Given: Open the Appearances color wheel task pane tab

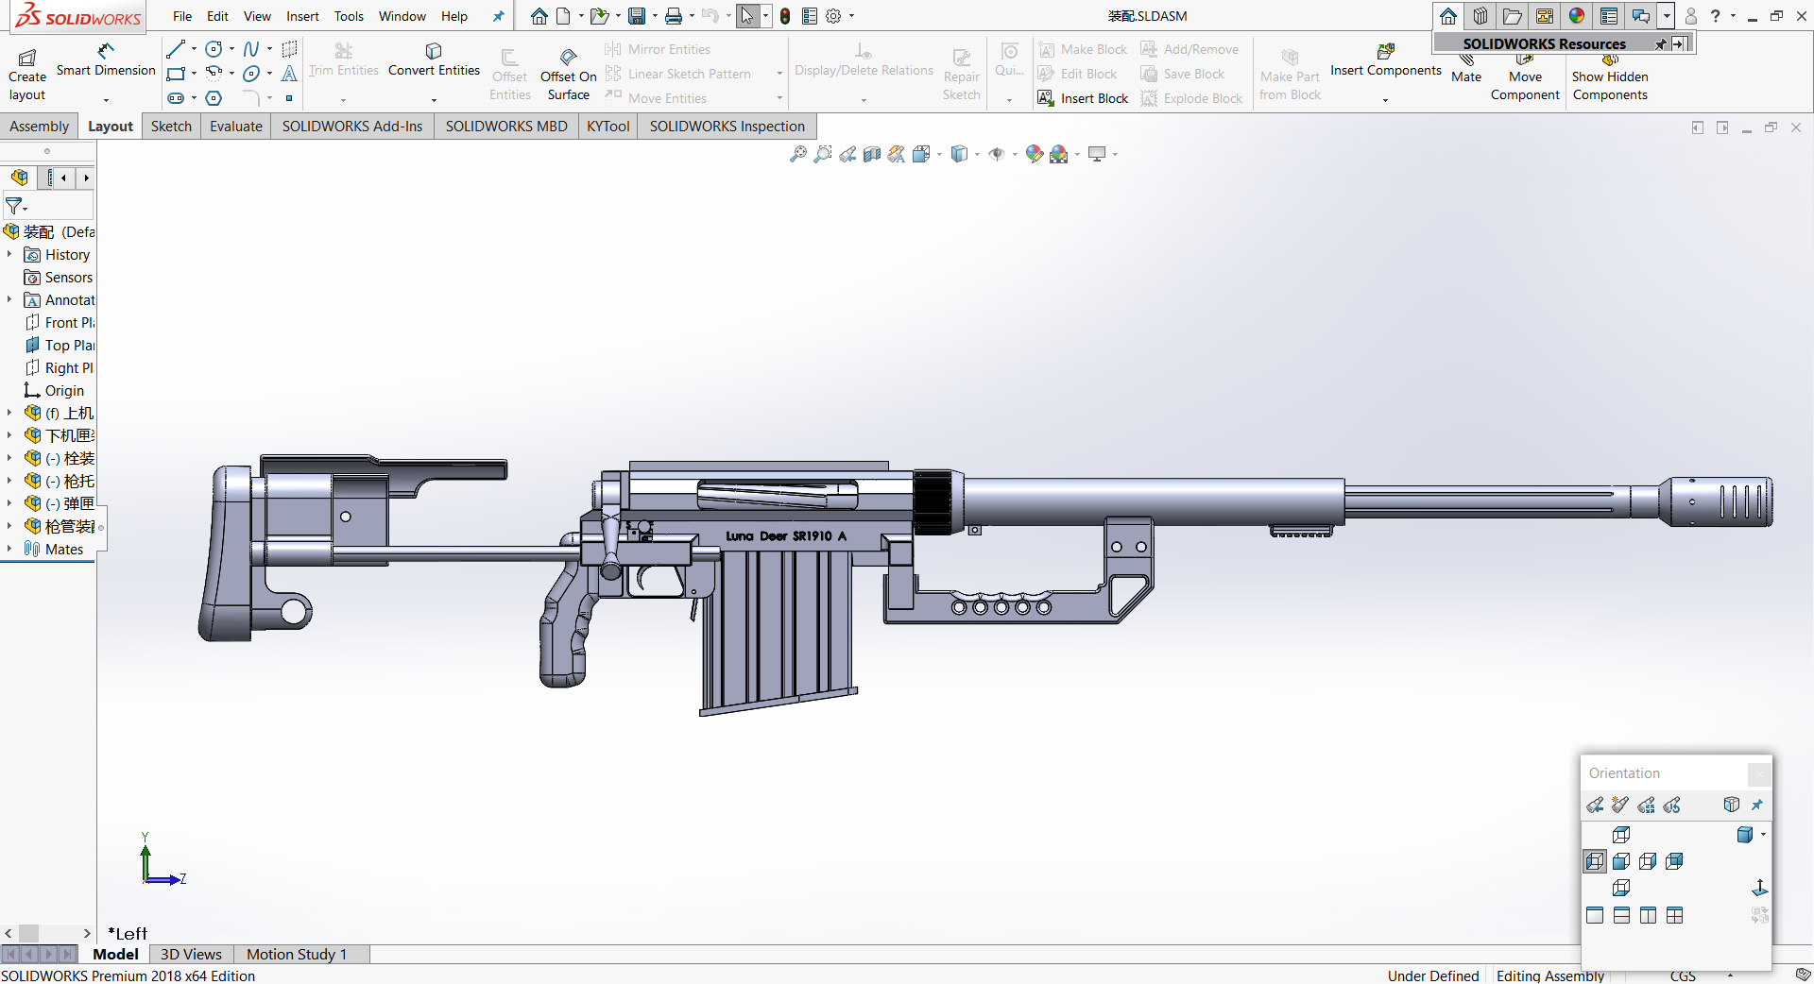Looking at the screenshot, I should click(x=1577, y=16).
